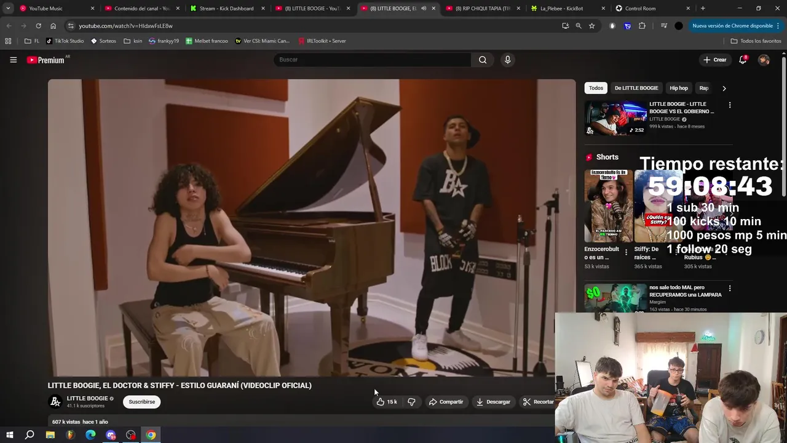Open the LITTLE BOOGIE channel name link
787x443 pixels.
(87, 398)
